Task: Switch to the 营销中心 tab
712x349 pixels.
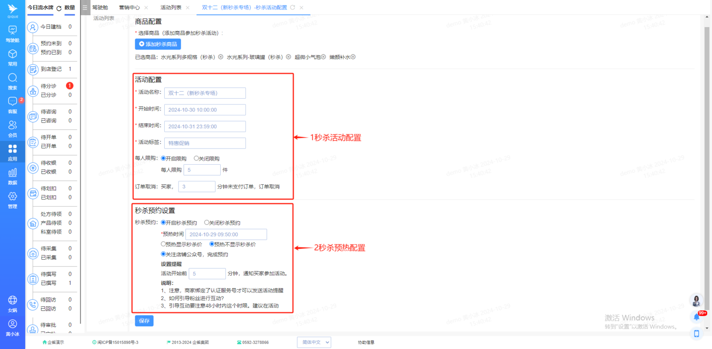Action: pos(129,7)
